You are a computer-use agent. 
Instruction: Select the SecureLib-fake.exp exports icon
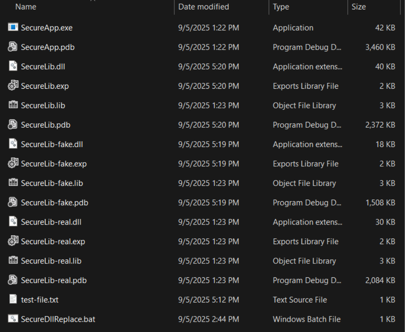pos(12,164)
